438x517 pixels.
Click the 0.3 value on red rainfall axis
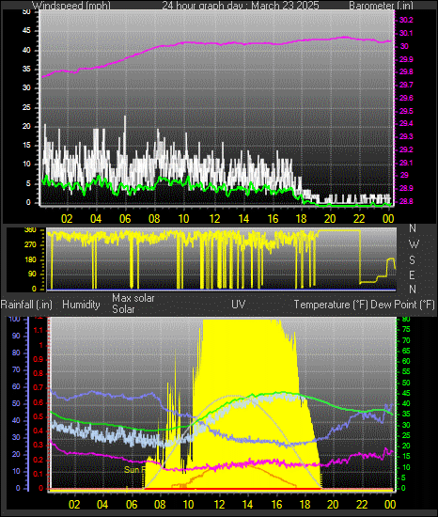pyautogui.click(x=39, y=445)
